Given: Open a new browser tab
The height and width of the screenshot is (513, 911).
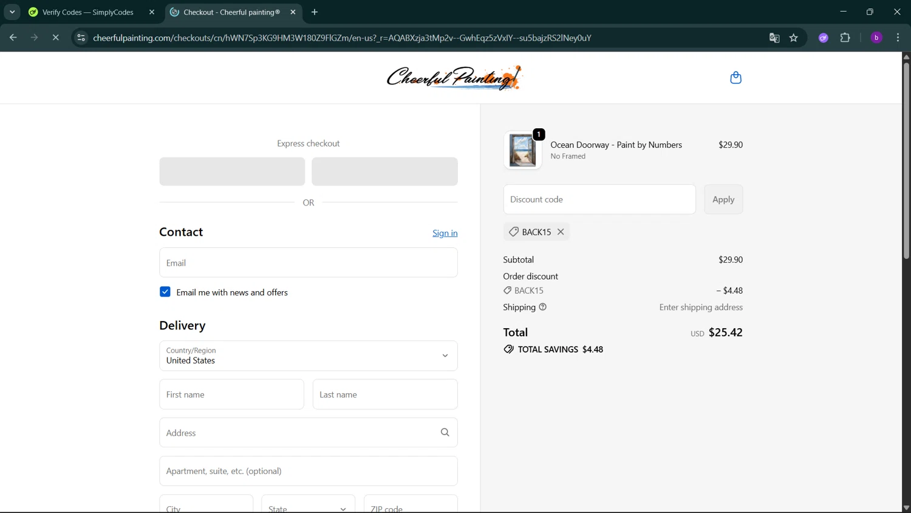Looking at the screenshot, I should (x=315, y=12).
